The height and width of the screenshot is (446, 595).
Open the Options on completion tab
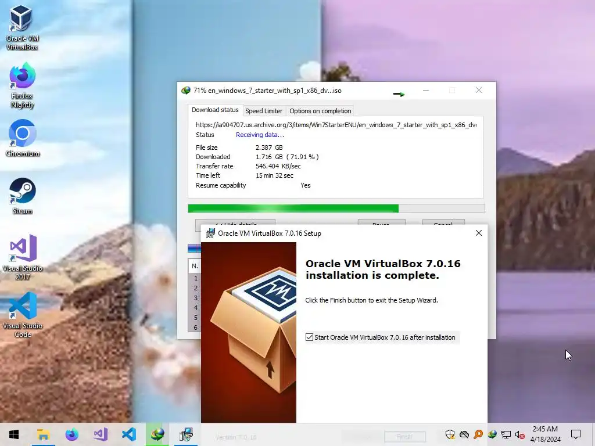tap(320, 111)
